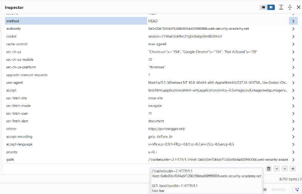
Task: Select the gzip, deflate, br value
Action: [160, 137]
